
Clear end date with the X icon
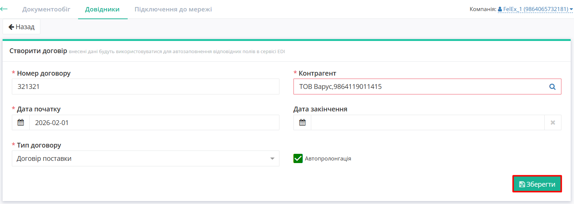pos(553,122)
